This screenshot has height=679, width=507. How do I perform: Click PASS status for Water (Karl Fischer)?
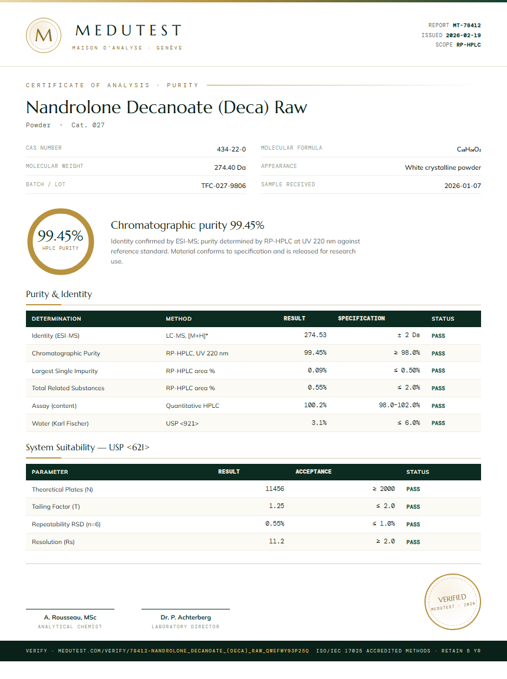(x=438, y=423)
